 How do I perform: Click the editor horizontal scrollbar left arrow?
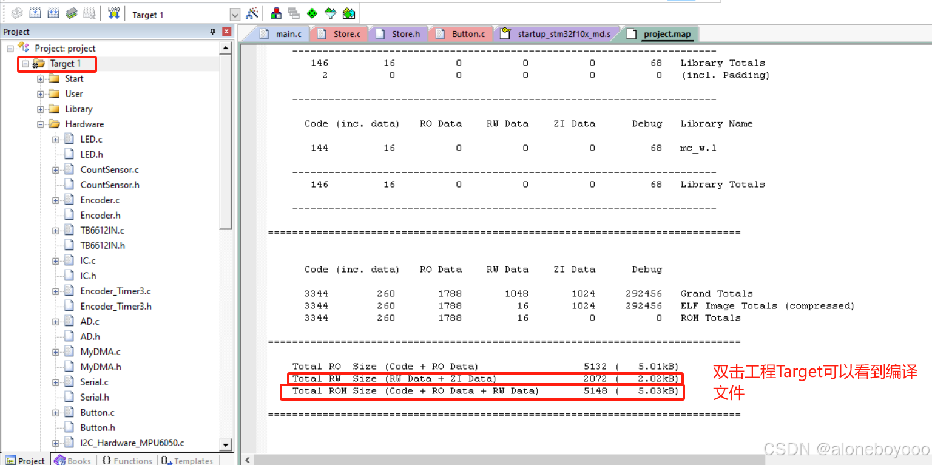coord(248,460)
